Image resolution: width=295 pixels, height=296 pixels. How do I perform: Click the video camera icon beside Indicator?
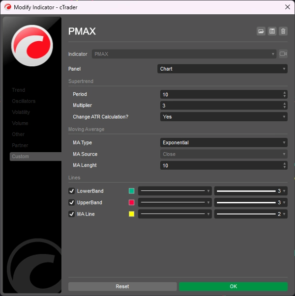pyautogui.click(x=283, y=54)
